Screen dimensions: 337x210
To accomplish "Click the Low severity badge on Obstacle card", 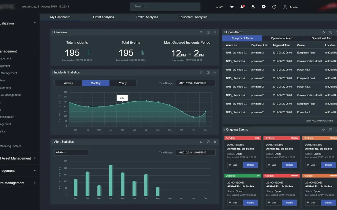I will (x=258, y=176).
